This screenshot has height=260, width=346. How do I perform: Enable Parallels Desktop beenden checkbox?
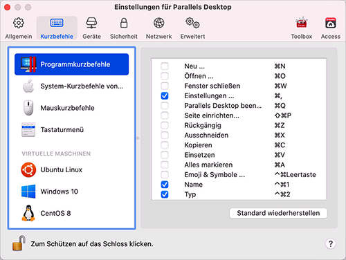[165, 106]
